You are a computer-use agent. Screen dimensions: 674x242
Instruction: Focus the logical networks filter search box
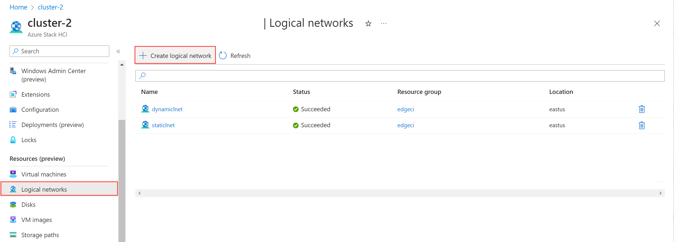coord(400,76)
